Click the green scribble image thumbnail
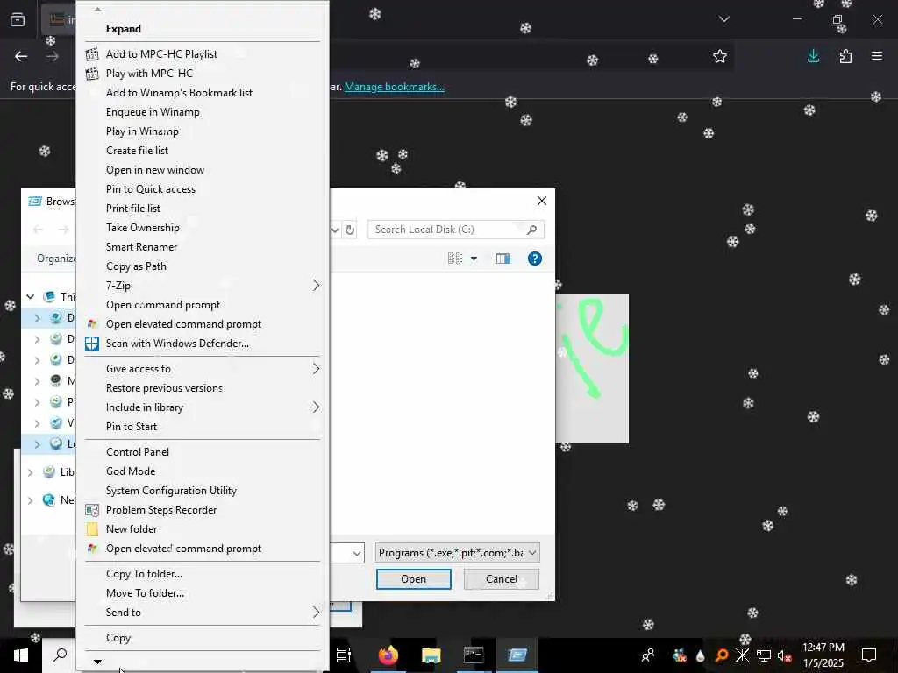 coord(592,369)
